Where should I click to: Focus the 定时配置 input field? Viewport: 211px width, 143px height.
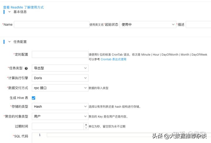click(60, 54)
